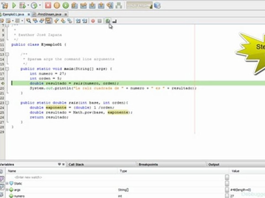Click the Comment icon under the mouse pointer
This screenshot has height=198, width=265.
click(108, 21)
